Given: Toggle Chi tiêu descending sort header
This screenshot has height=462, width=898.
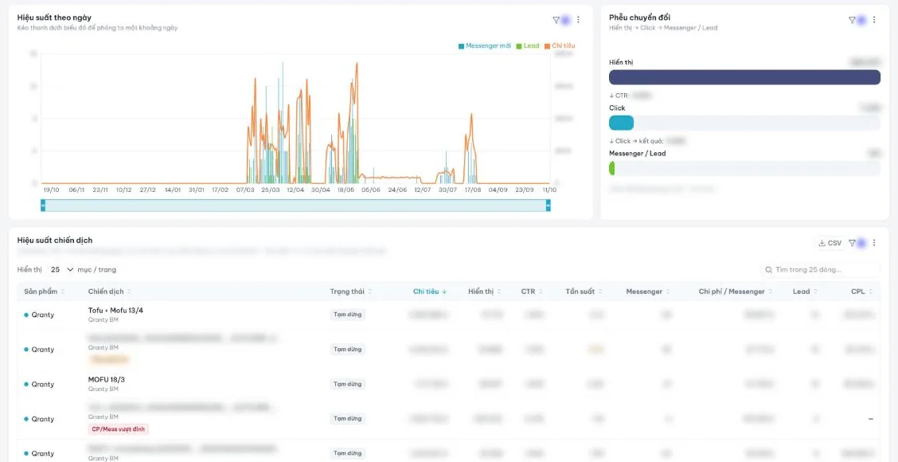Looking at the screenshot, I should pyautogui.click(x=430, y=292).
